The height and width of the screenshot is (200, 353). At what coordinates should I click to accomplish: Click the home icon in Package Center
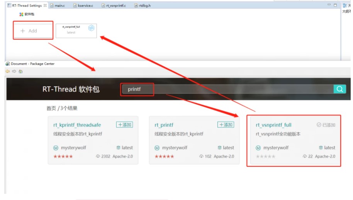click(x=20, y=71)
